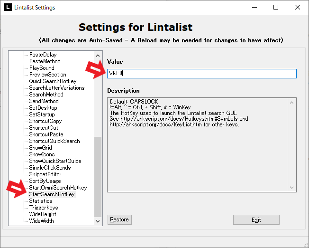Choose ShortcutCopy in tree
The width and height of the screenshot is (309, 248).
click(x=45, y=121)
